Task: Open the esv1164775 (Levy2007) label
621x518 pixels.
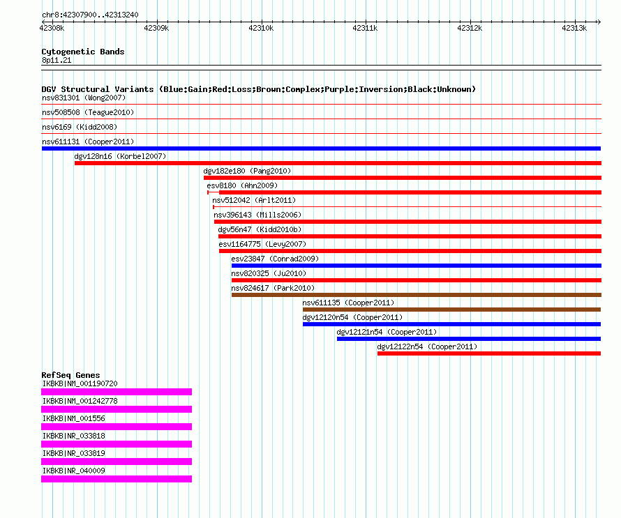Action: point(262,244)
